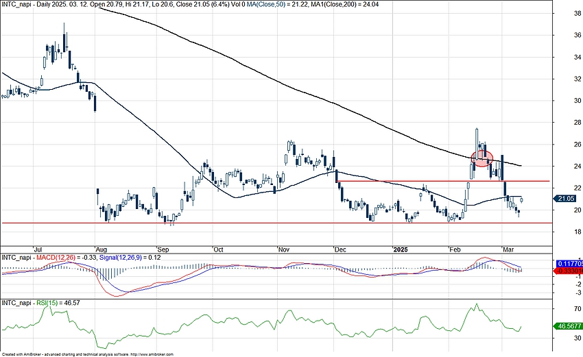Click the 38 label on price axis
This screenshot has width=583, height=357.
tap(578, 14)
